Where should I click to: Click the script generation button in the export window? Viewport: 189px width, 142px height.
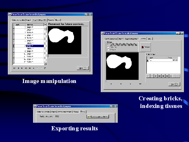coord(97,117)
